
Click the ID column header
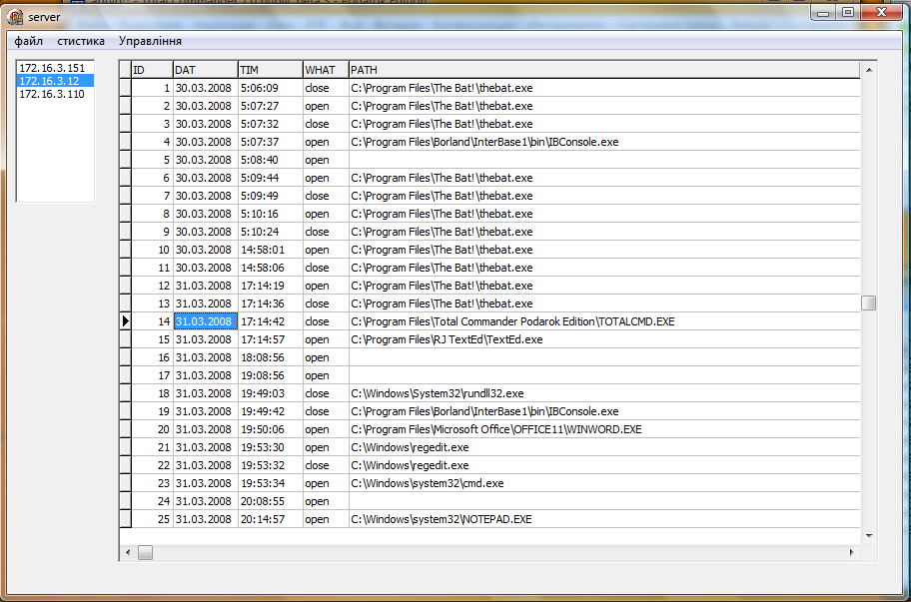pyautogui.click(x=152, y=70)
